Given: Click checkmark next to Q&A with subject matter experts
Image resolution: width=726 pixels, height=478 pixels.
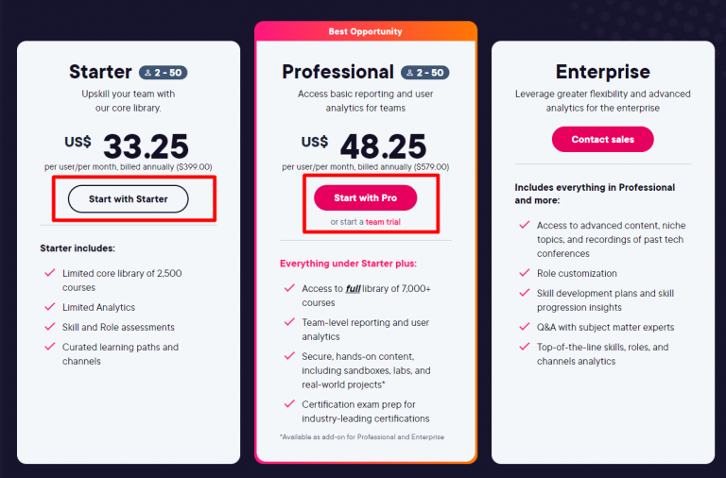Looking at the screenshot, I should click(x=523, y=327).
